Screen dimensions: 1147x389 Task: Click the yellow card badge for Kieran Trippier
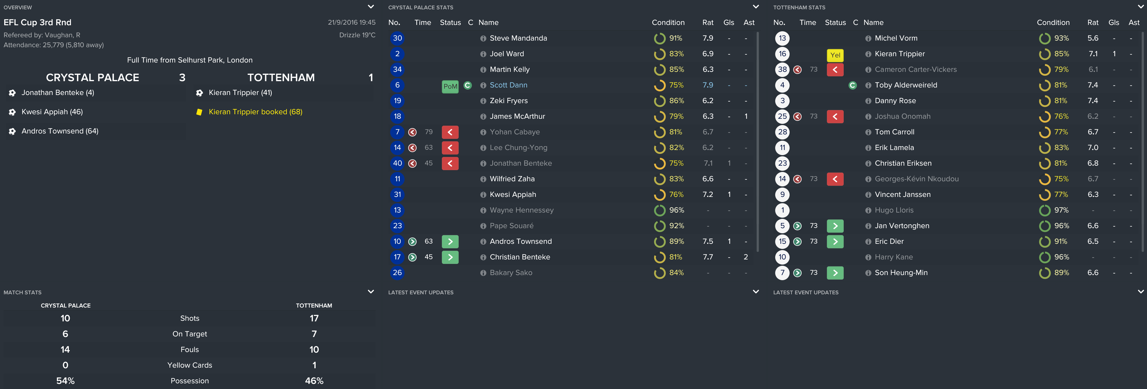[x=835, y=55]
